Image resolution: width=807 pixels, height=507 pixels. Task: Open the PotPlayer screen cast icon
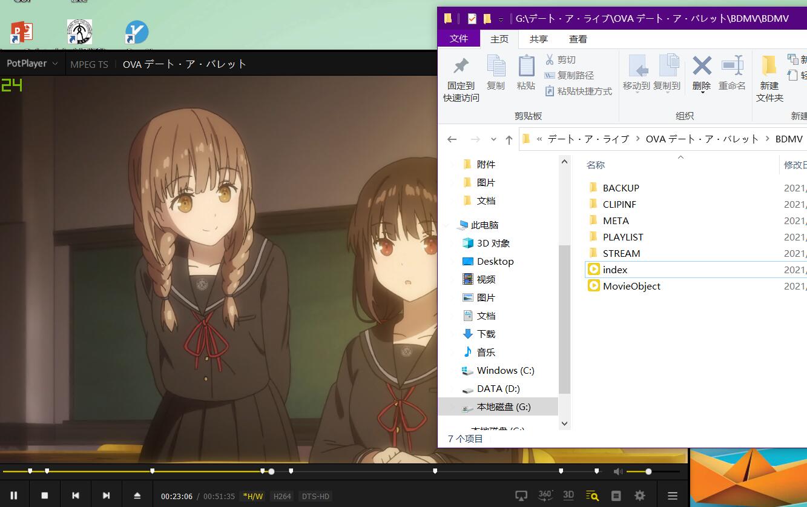(521, 495)
